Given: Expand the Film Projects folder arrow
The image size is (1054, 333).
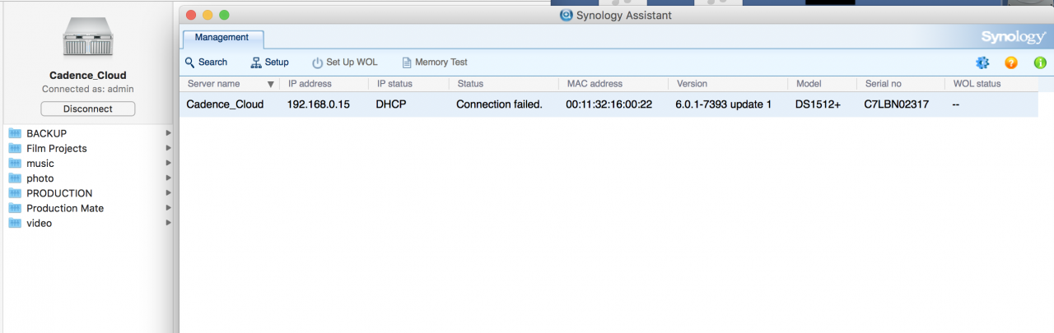Looking at the screenshot, I should tap(168, 148).
